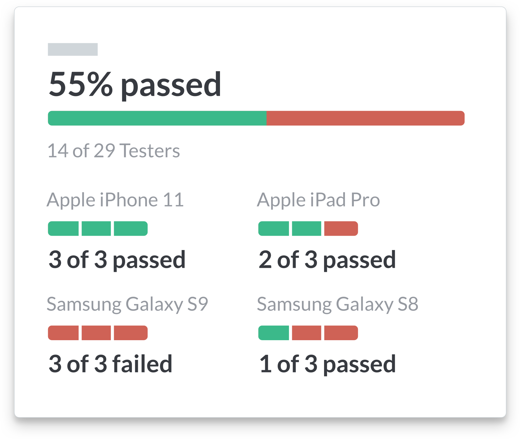
Task: Open the Apple iPad Pro device label
Action: (318, 200)
